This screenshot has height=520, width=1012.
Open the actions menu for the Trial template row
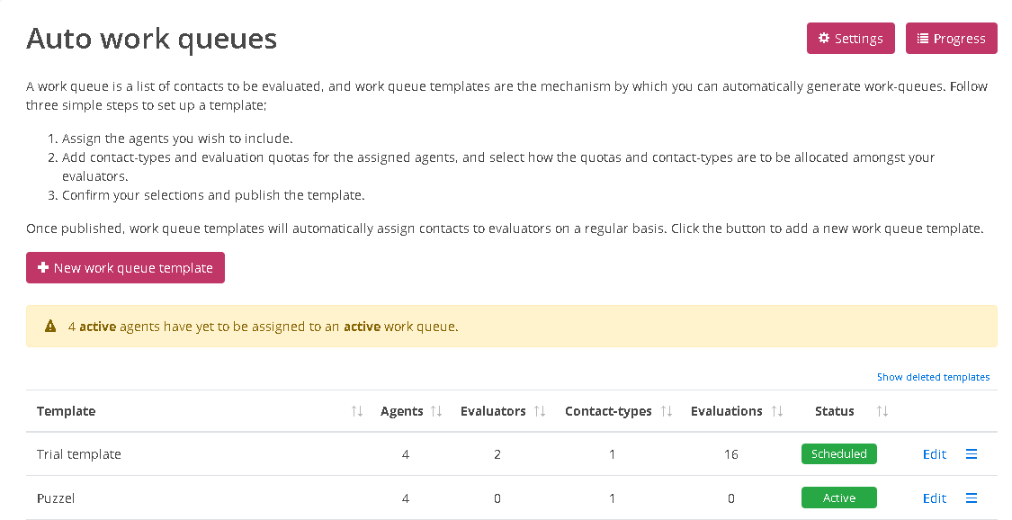pyautogui.click(x=972, y=453)
